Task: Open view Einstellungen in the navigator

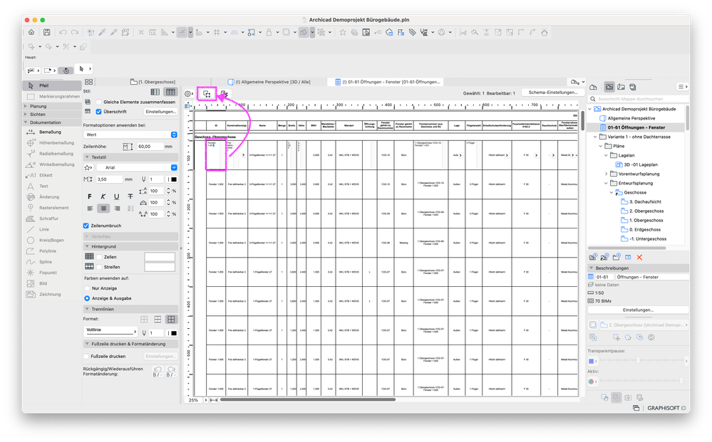Action: pos(638,310)
